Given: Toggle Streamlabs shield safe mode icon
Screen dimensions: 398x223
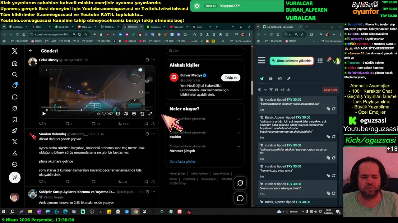Looking at the screenshot, I should click(260, 90).
